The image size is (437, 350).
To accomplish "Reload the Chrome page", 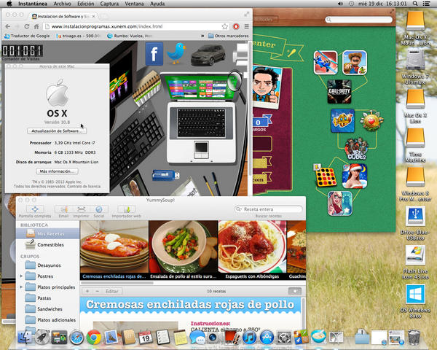I will 27,26.
